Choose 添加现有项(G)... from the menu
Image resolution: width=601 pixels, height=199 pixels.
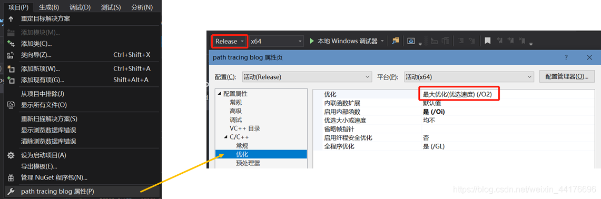coord(82,79)
